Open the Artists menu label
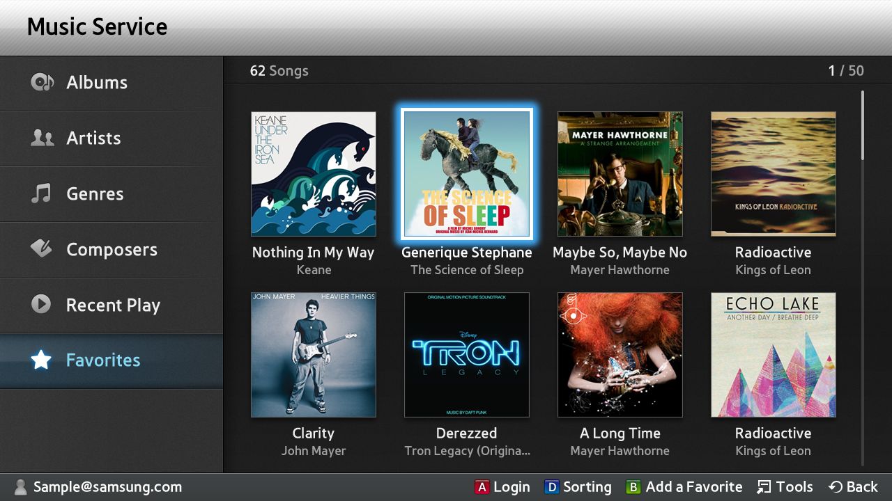This screenshot has width=892, height=501. pyautogui.click(x=93, y=138)
